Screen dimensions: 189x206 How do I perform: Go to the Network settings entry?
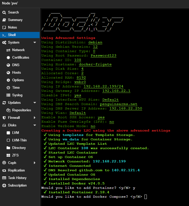pos(20,50)
